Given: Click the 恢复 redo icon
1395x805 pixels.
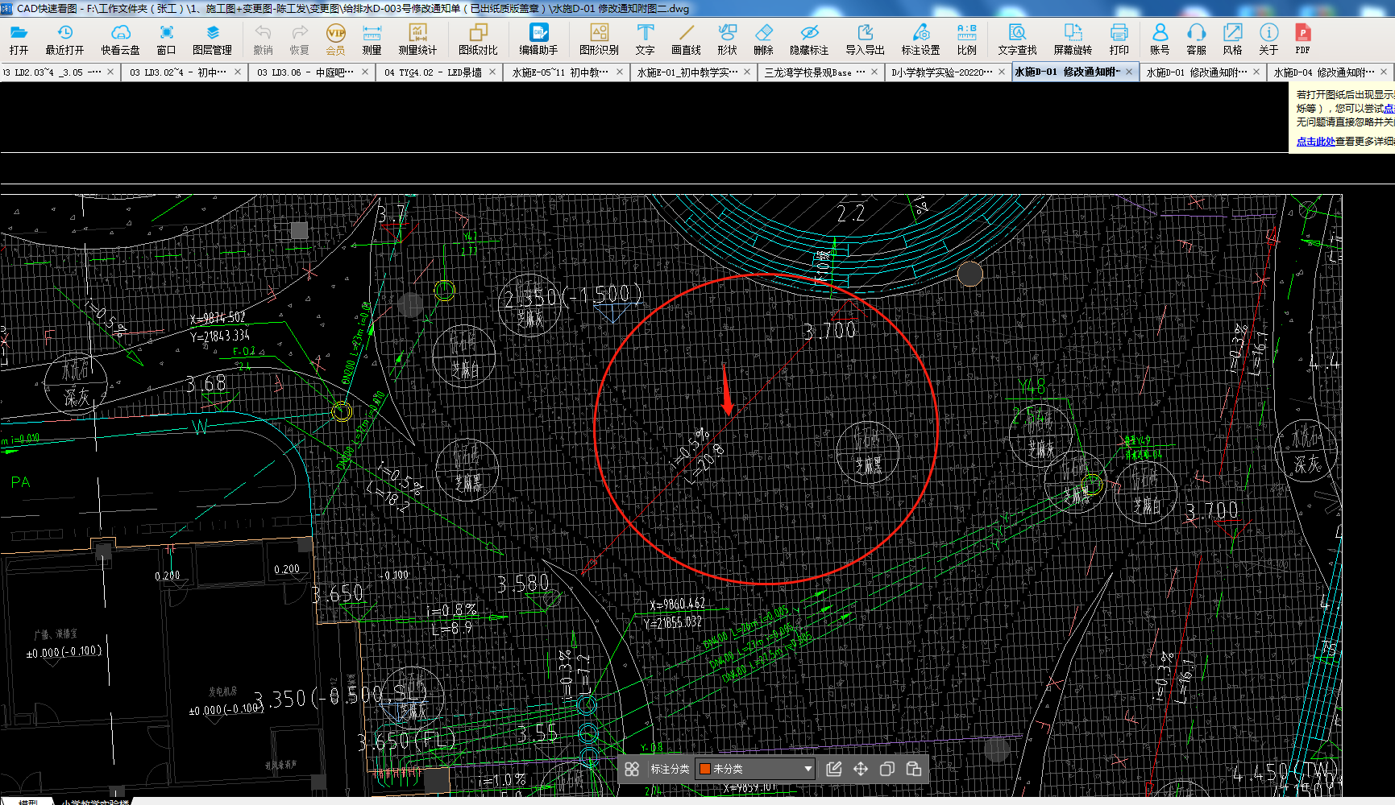Looking at the screenshot, I should tap(299, 39).
